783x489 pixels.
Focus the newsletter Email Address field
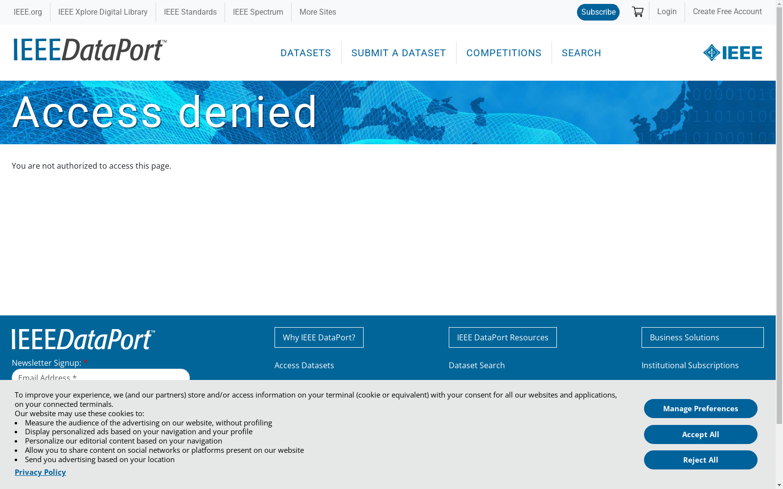[101, 375]
